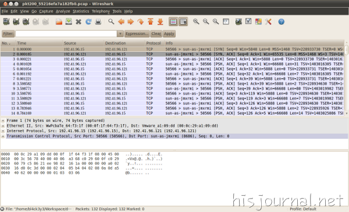Toggle packet list colorization
The image size is (349, 212).
coord(173,22)
